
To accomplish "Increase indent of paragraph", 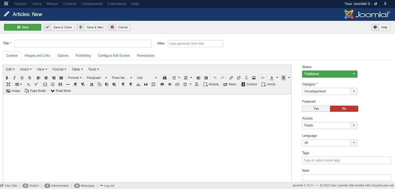I will click(x=206, y=78).
